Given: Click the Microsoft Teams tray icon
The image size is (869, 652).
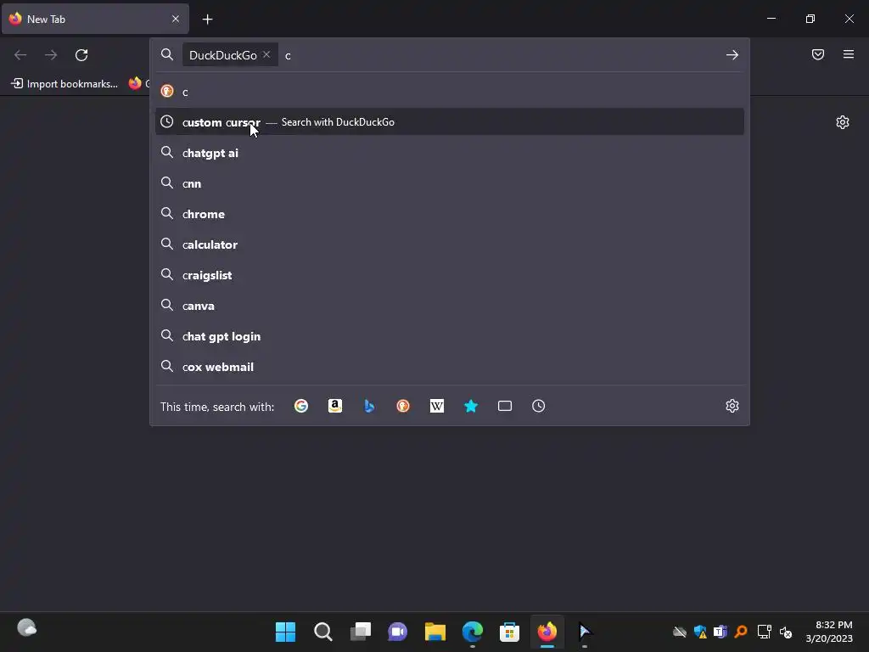Looking at the screenshot, I should [x=720, y=632].
